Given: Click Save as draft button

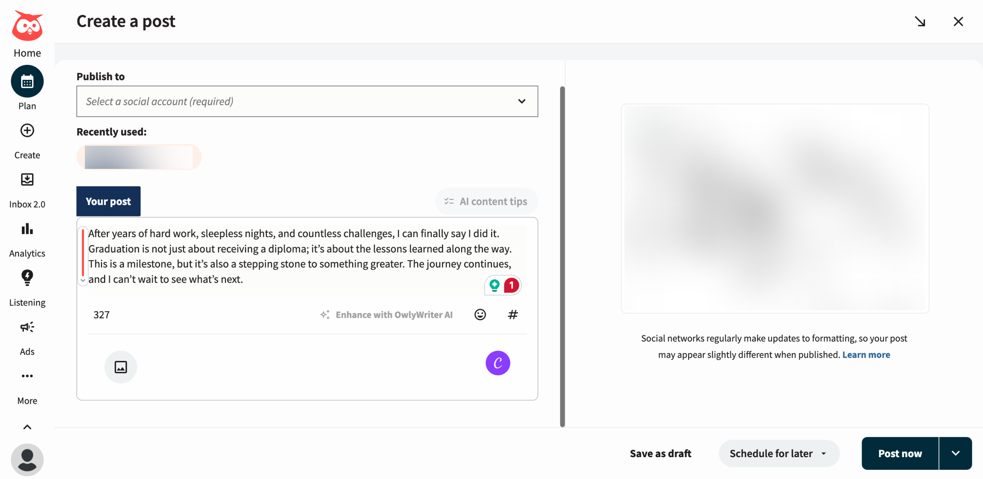Looking at the screenshot, I should [660, 453].
